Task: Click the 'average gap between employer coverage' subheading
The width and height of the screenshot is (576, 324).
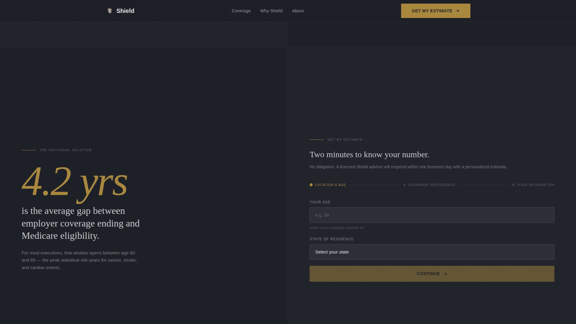Action: [80, 223]
